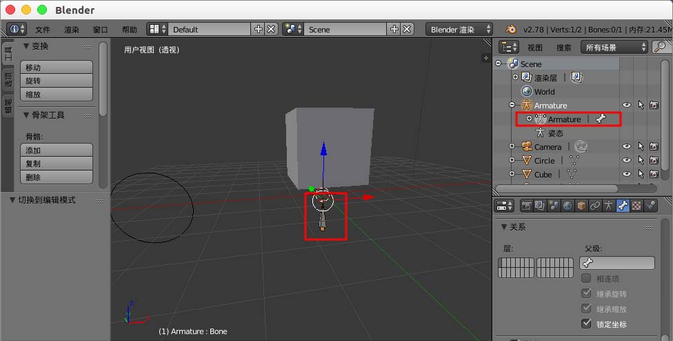Open the Scene properties tab icon
This screenshot has height=341, width=673.
click(x=554, y=206)
